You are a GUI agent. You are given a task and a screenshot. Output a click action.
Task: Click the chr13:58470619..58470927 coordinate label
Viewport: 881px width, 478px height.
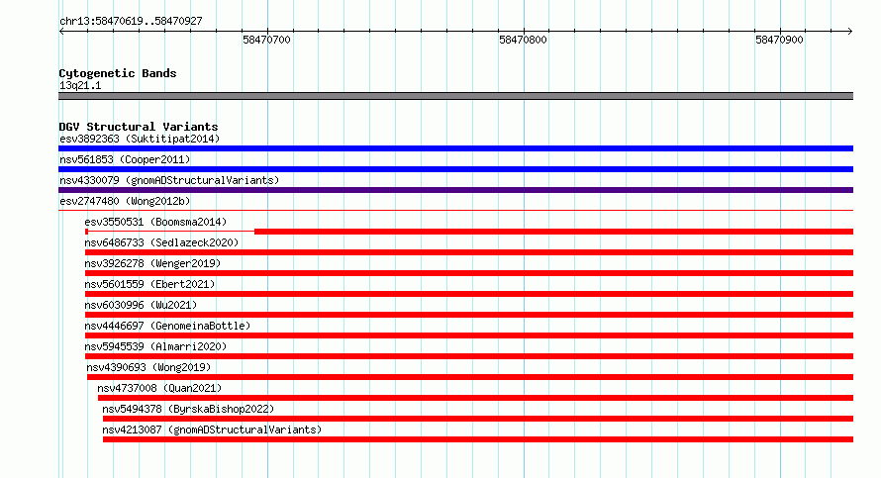[131, 22]
